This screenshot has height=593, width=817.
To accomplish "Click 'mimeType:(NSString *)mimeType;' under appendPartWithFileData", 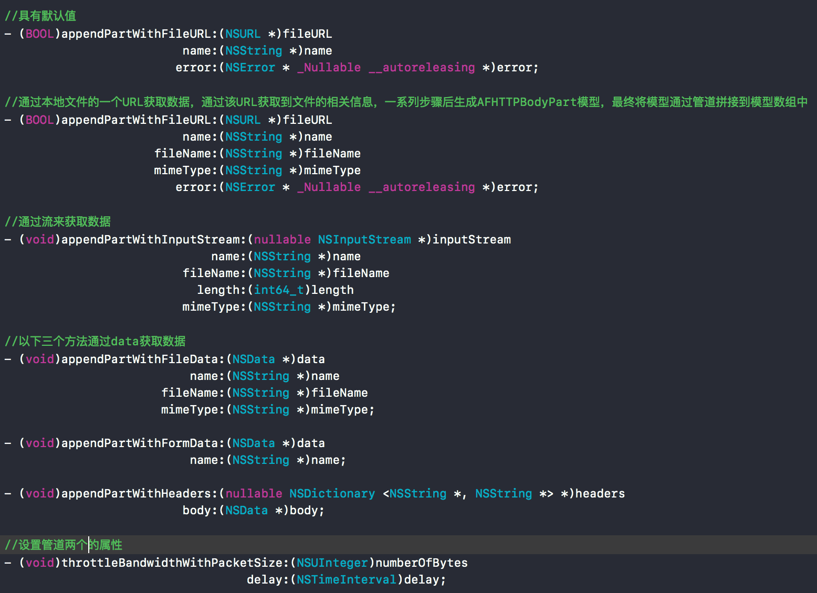I will click(268, 409).
